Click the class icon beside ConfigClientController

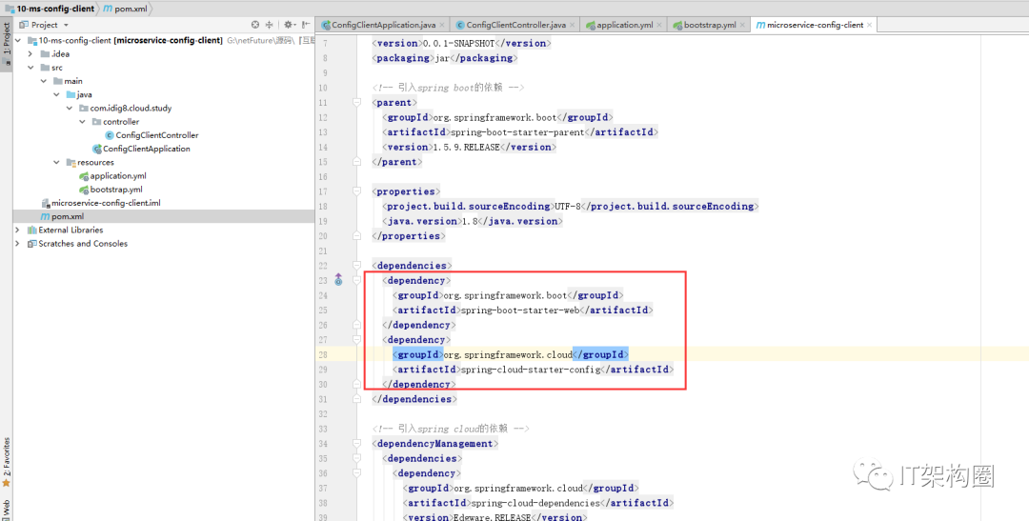(x=110, y=135)
